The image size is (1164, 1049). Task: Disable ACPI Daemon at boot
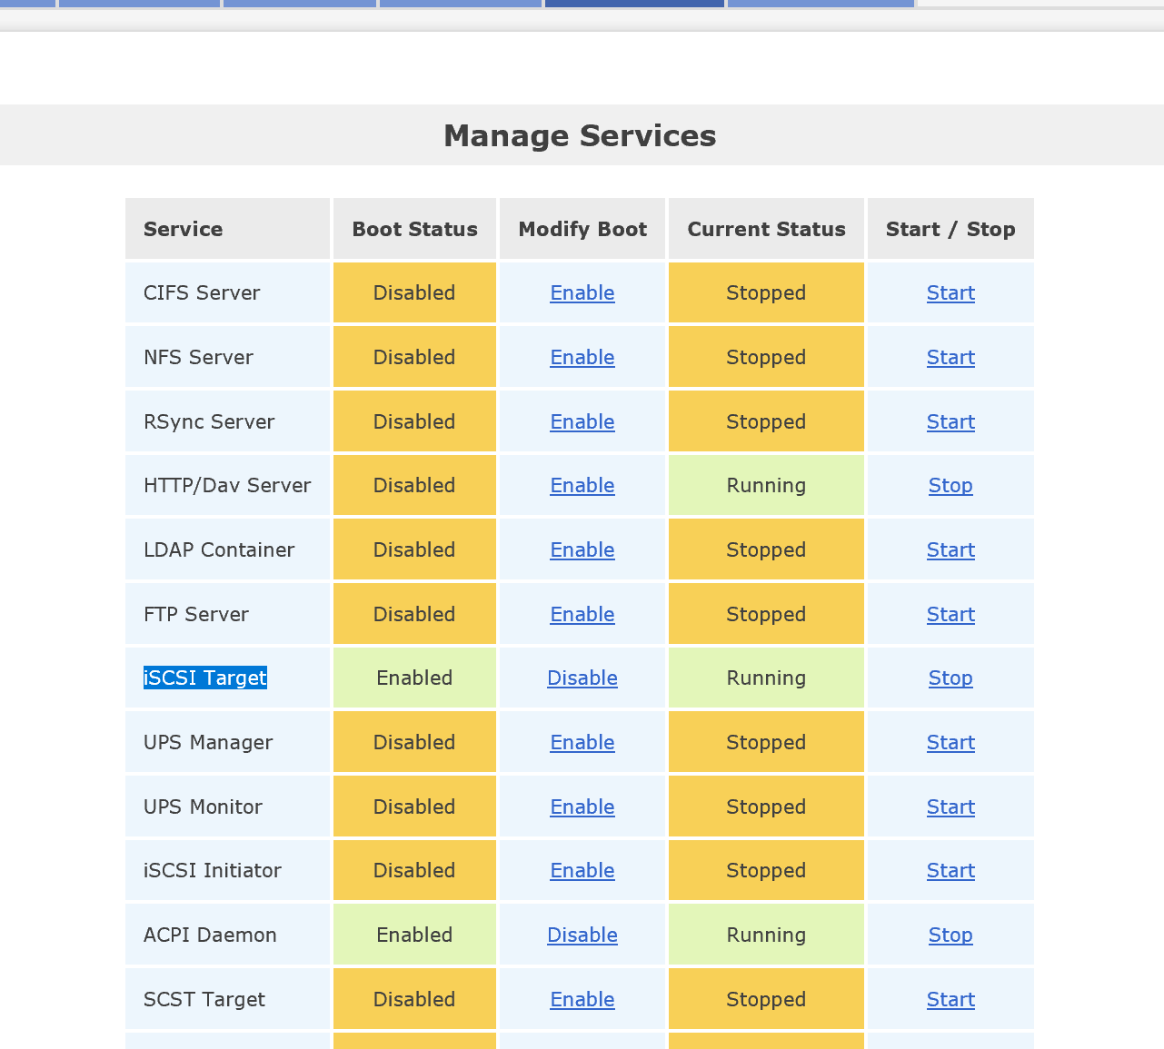(x=582, y=935)
